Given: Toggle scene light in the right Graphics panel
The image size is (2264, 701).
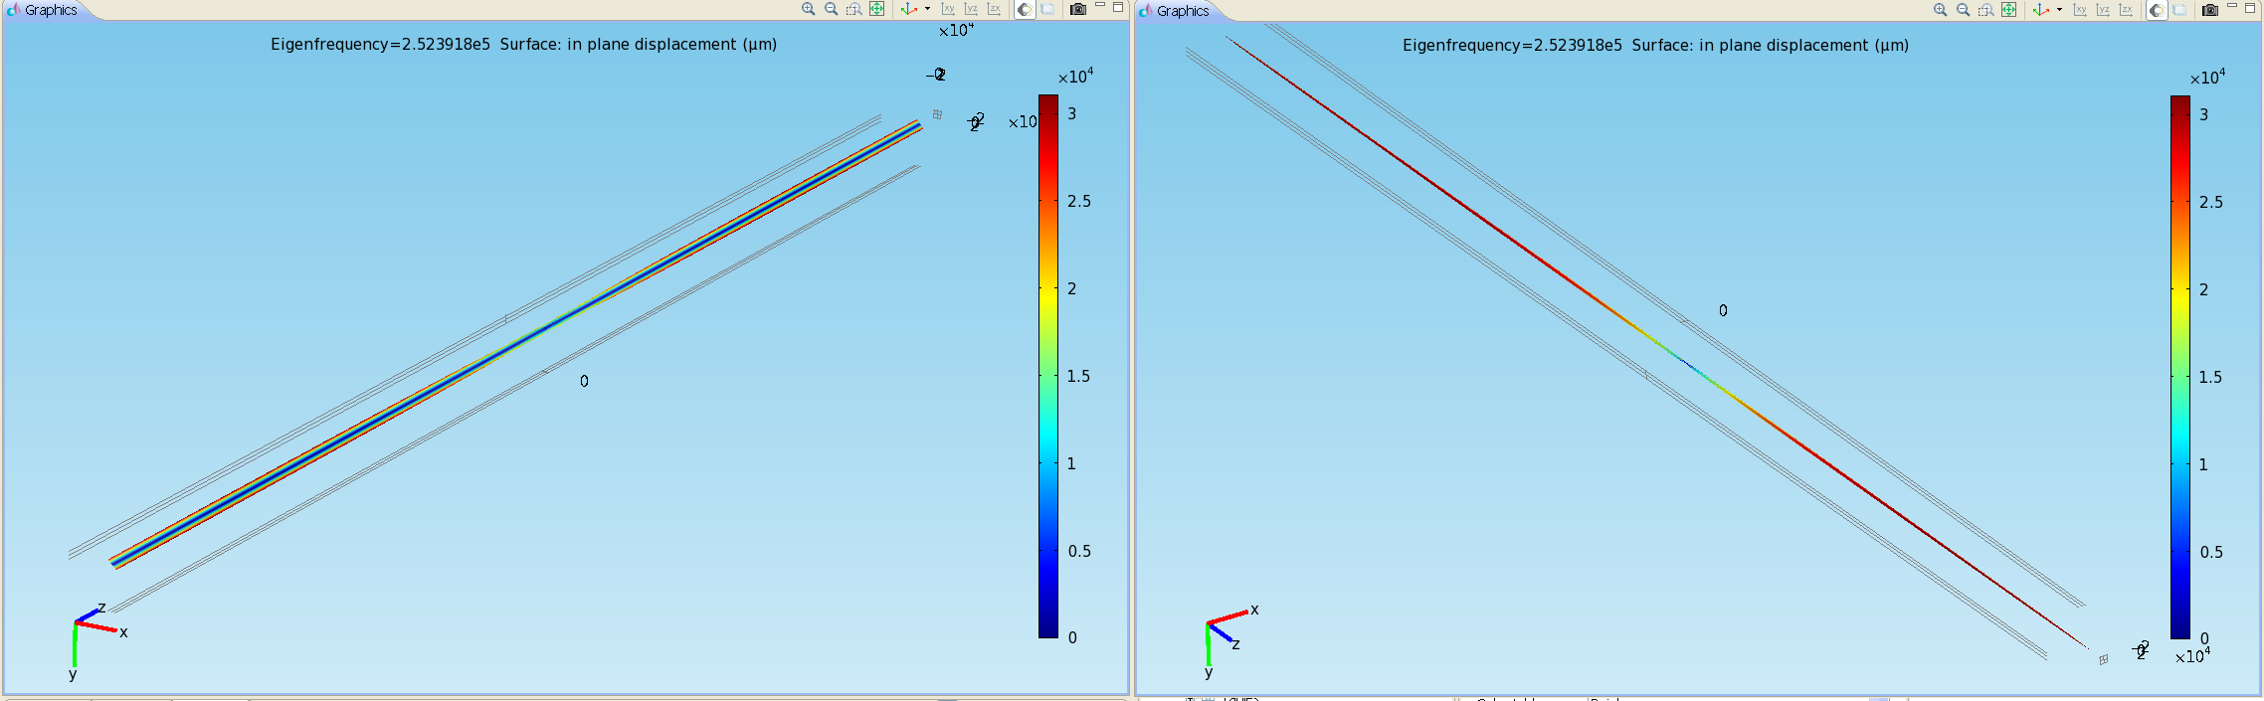Looking at the screenshot, I should pyautogui.click(x=2157, y=10).
